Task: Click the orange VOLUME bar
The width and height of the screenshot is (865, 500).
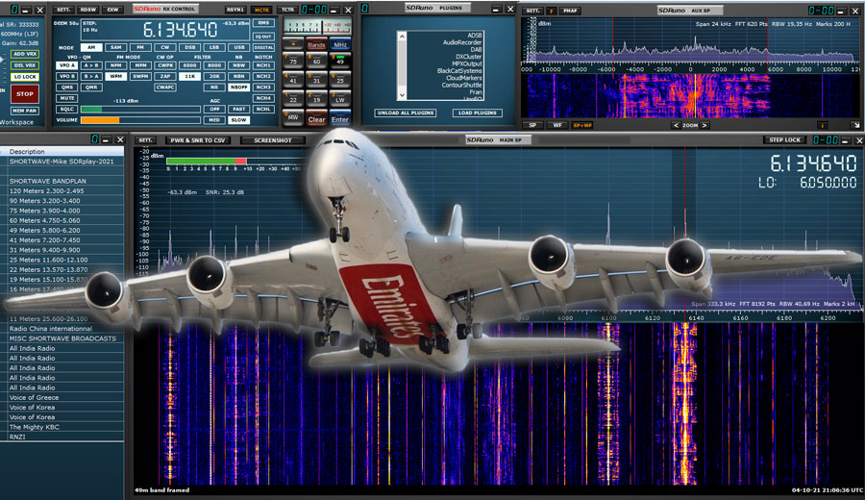Action: click(x=100, y=120)
